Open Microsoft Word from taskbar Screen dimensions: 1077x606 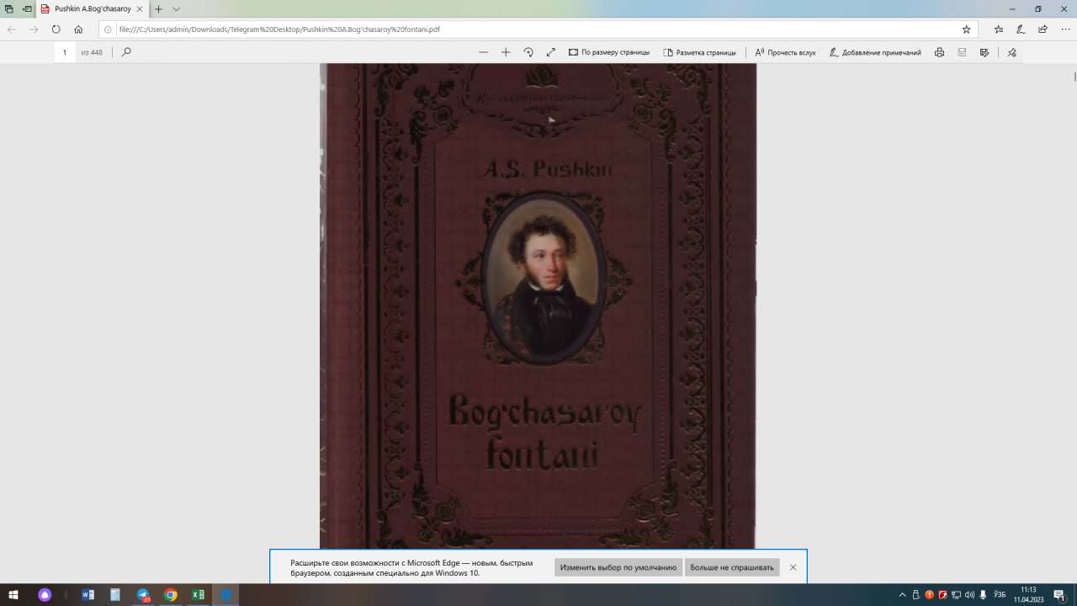88,595
